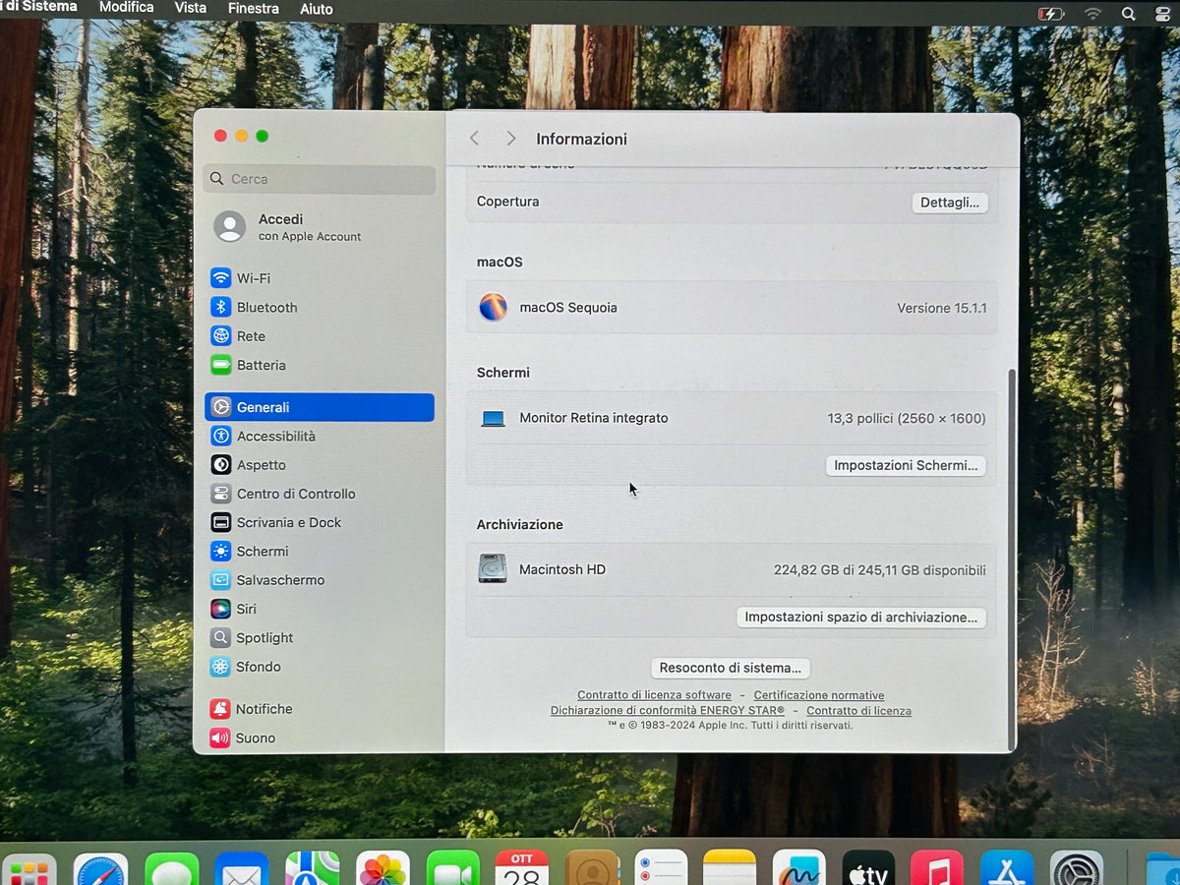Image resolution: width=1180 pixels, height=885 pixels.
Task: Open Certificazione normative link
Action: pos(819,695)
